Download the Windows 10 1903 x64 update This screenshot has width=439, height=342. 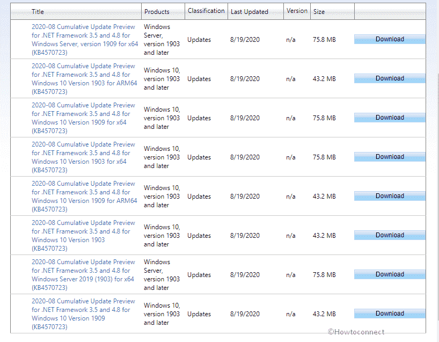[x=390, y=157]
